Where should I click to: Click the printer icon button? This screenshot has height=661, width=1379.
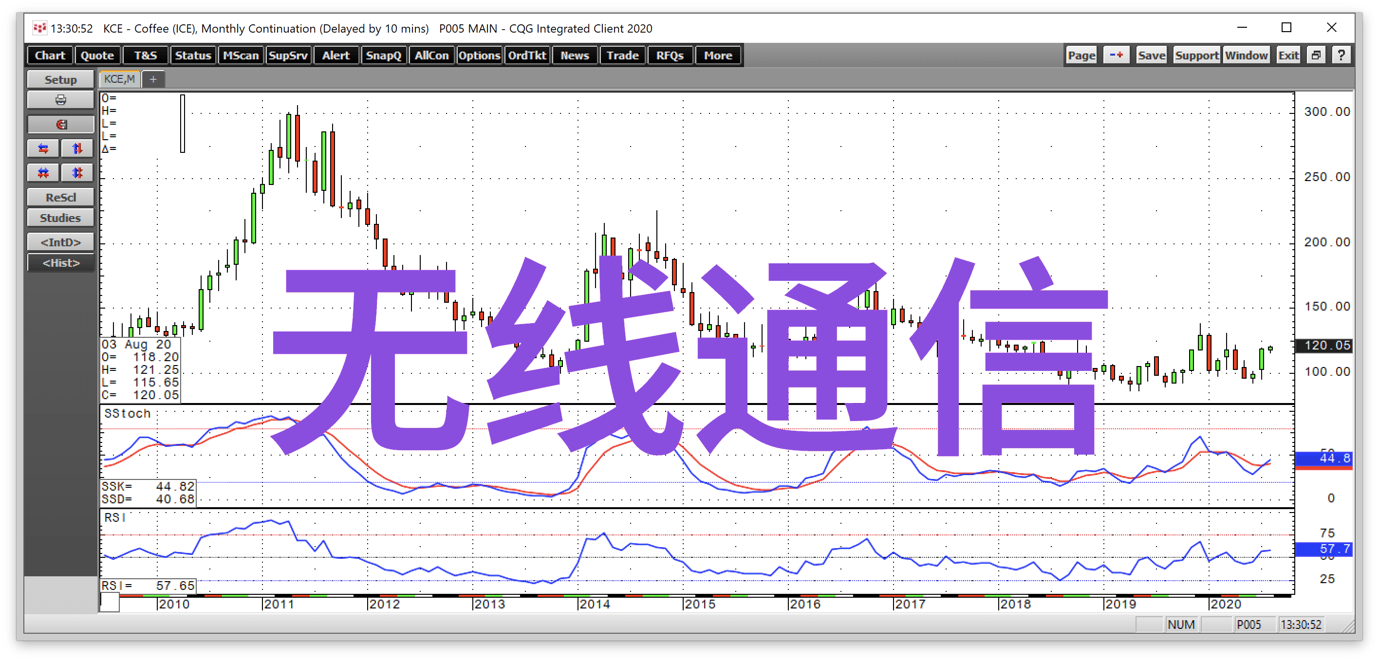60,100
